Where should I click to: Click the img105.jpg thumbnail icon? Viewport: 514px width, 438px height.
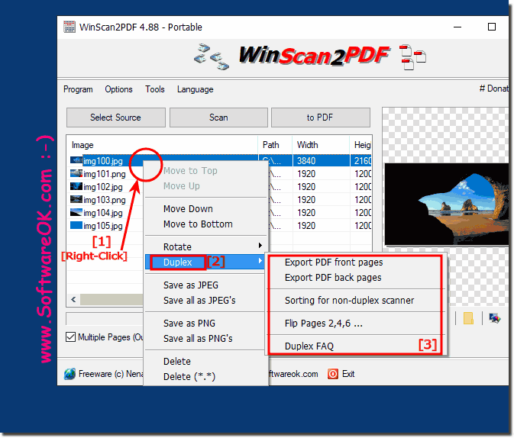76,225
